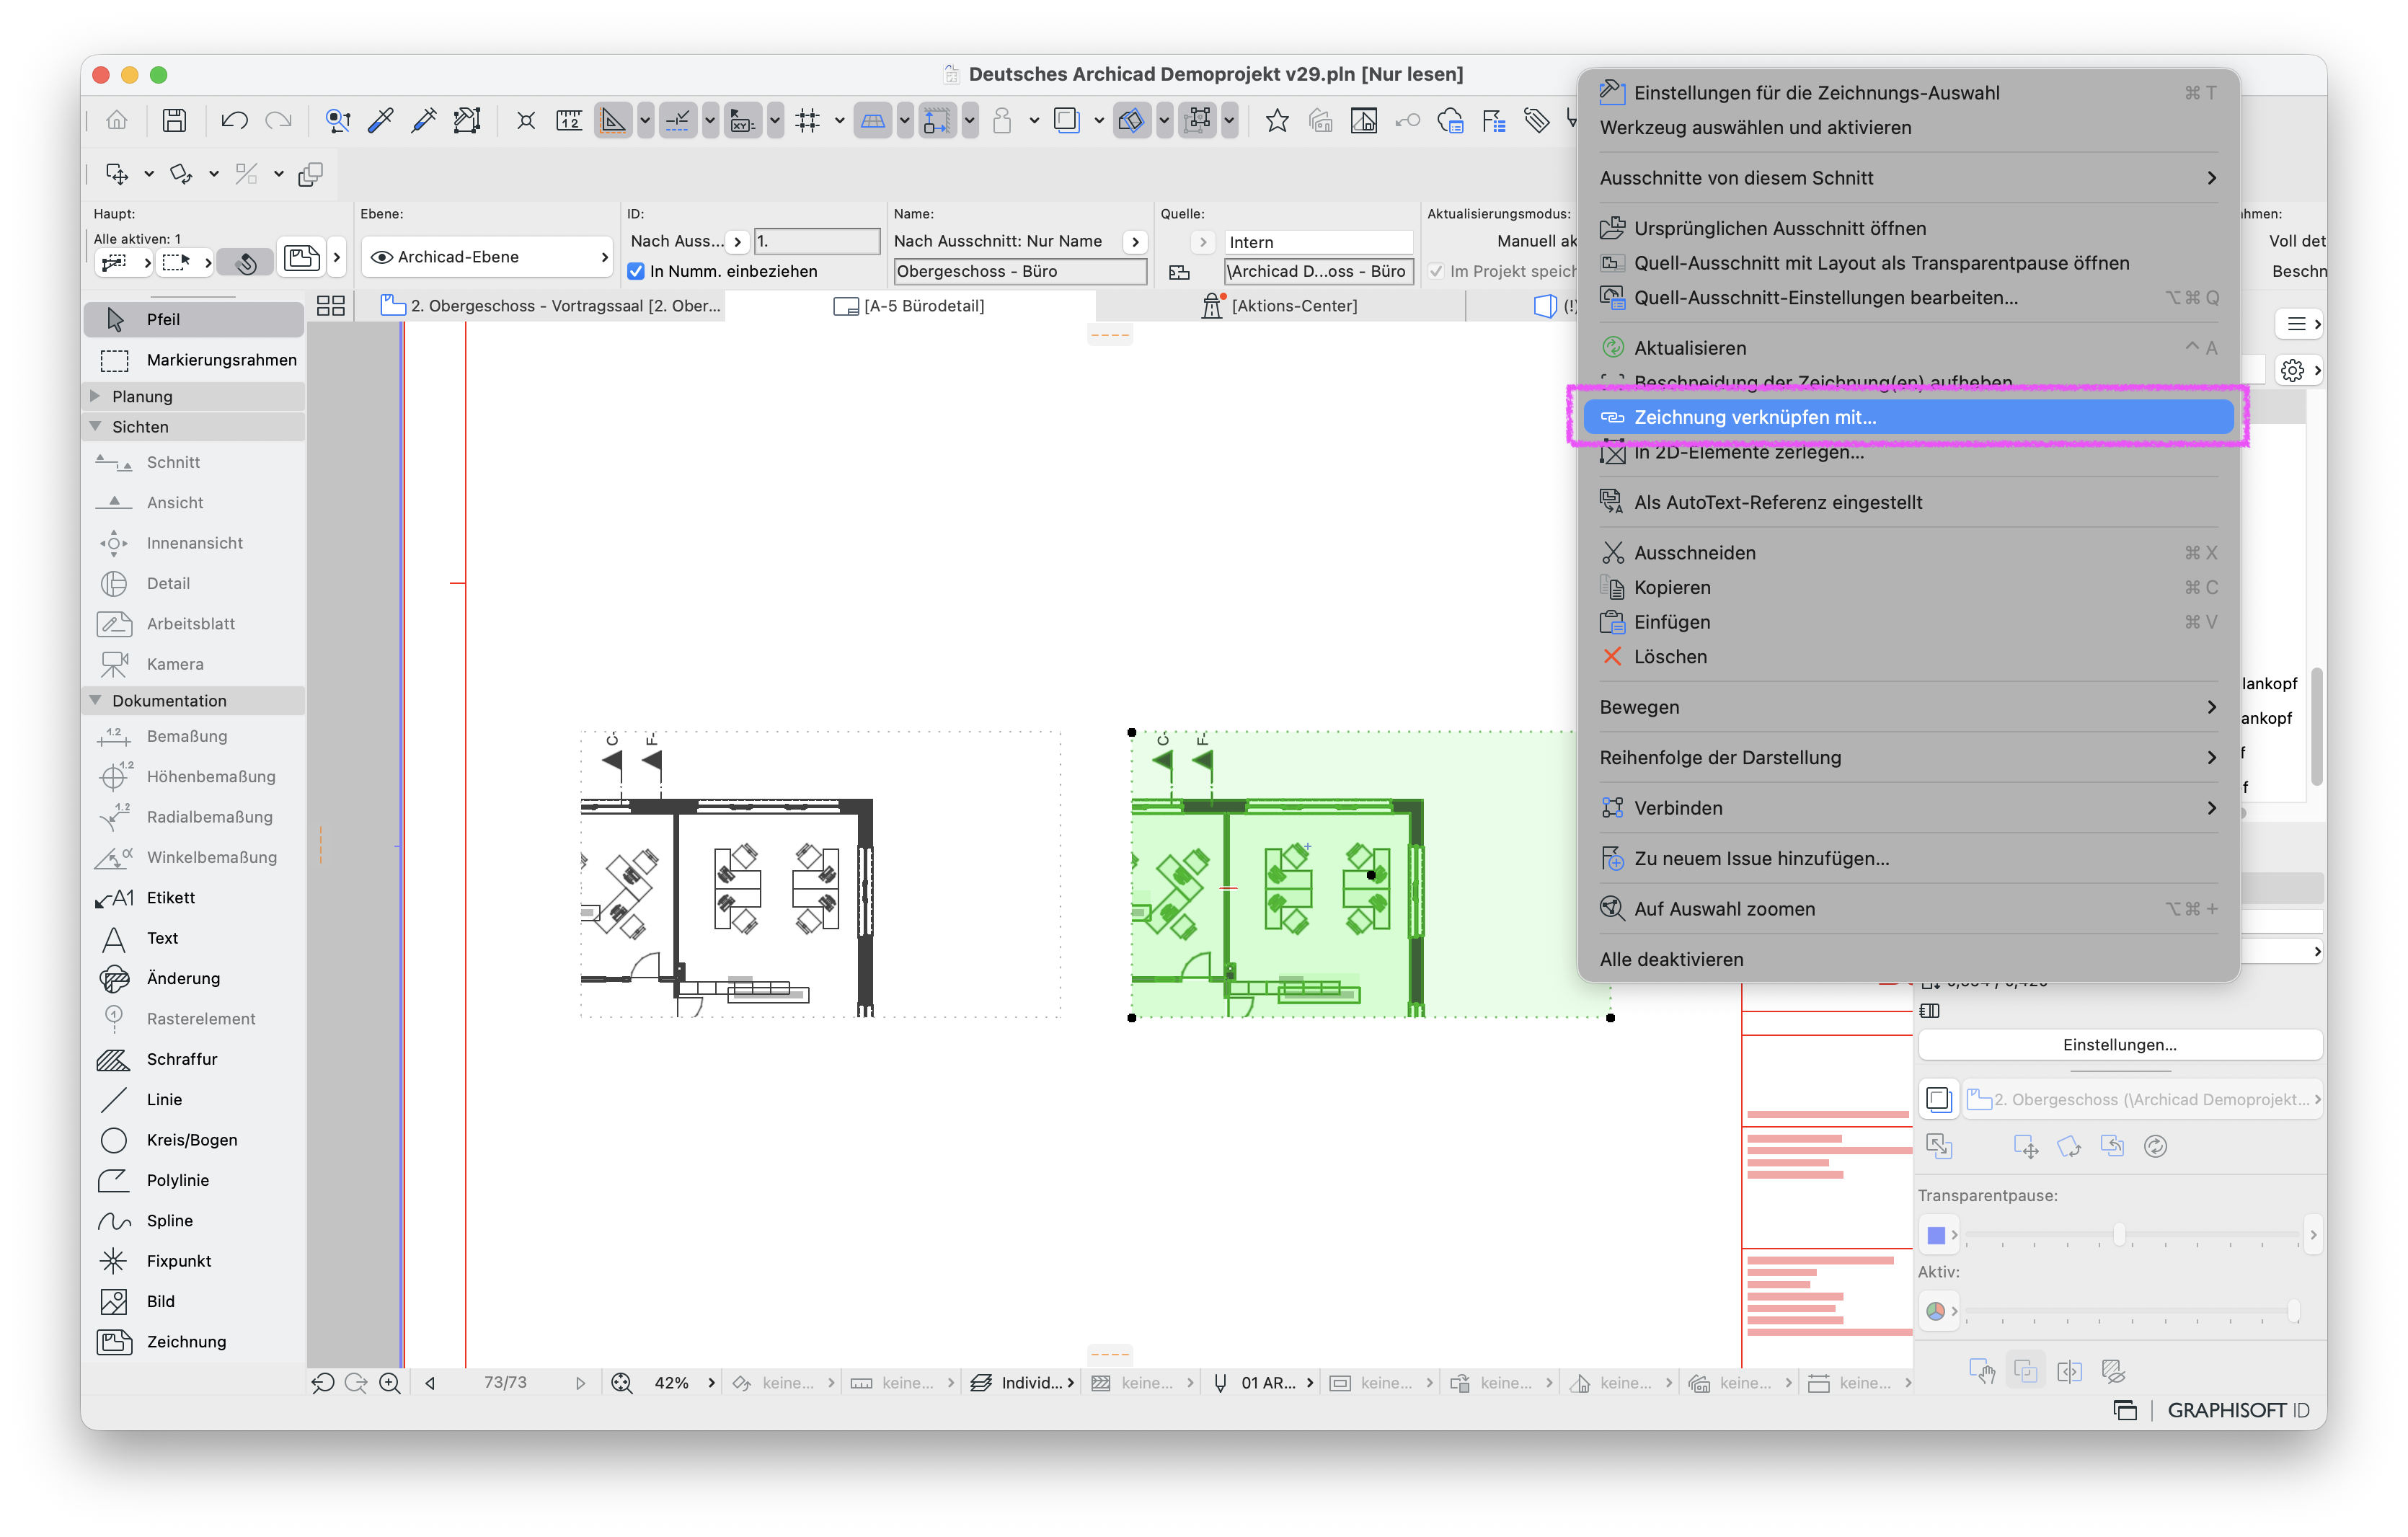The height and width of the screenshot is (1537, 2408).
Task: Click the blue Transparentpause color swatch
Action: 1936,1234
